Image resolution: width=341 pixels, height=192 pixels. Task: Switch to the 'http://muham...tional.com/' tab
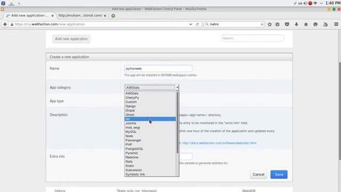[80, 15]
